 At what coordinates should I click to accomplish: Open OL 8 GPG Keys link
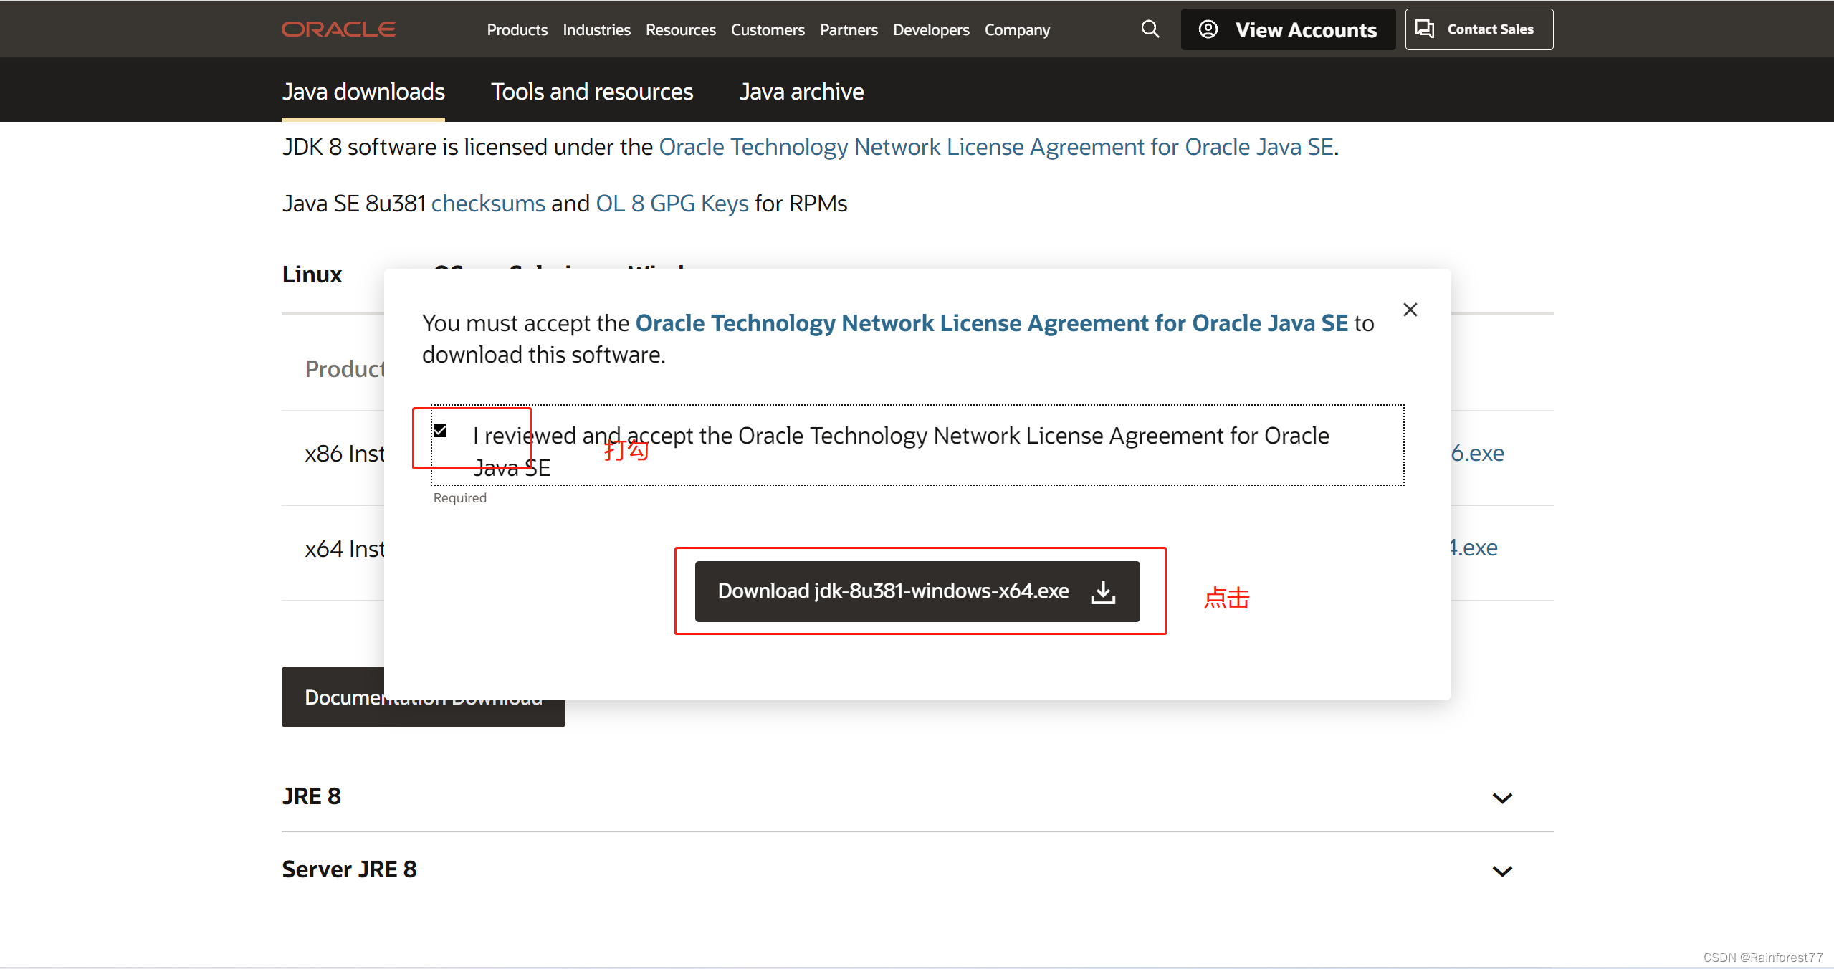(x=672, y=204)
